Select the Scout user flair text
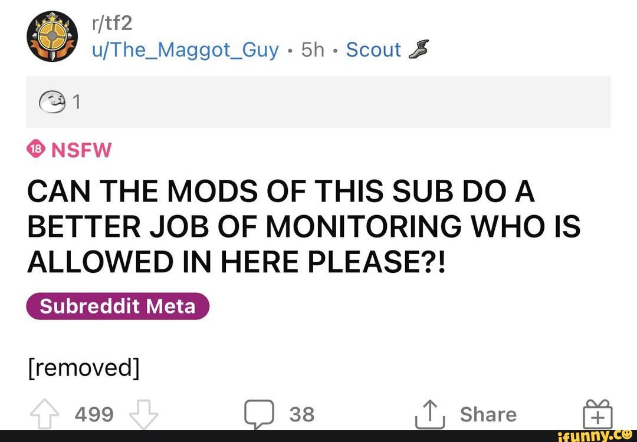 click(x=373, y=50)
